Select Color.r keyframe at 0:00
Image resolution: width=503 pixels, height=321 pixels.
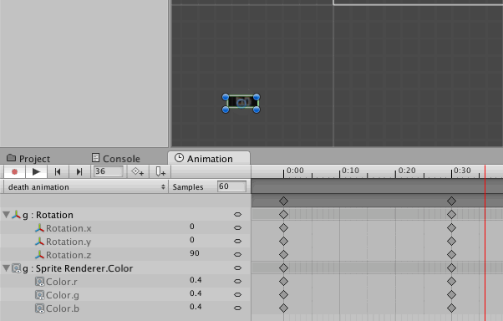point(283,282)
